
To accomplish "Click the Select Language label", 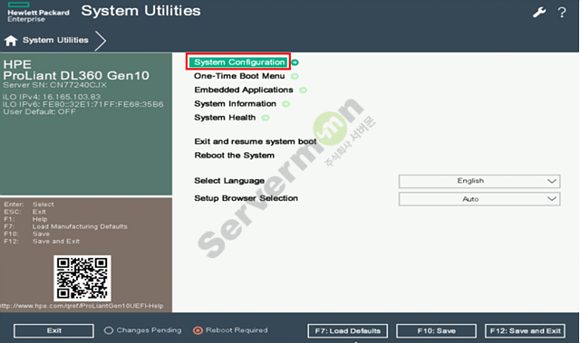I will [x=229, y=180].
